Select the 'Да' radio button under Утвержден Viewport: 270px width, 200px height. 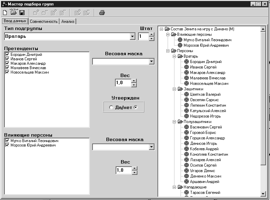click(x=111, y=107)
